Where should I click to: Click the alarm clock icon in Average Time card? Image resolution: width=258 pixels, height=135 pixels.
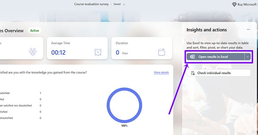click(x=98, y=52)
